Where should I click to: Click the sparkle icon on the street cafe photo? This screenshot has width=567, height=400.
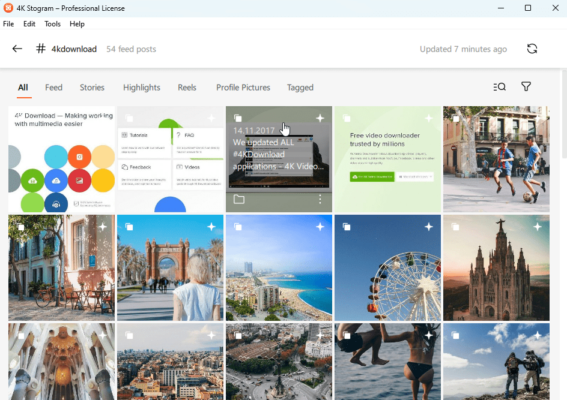pyautogui.click(x=103, y=227)
